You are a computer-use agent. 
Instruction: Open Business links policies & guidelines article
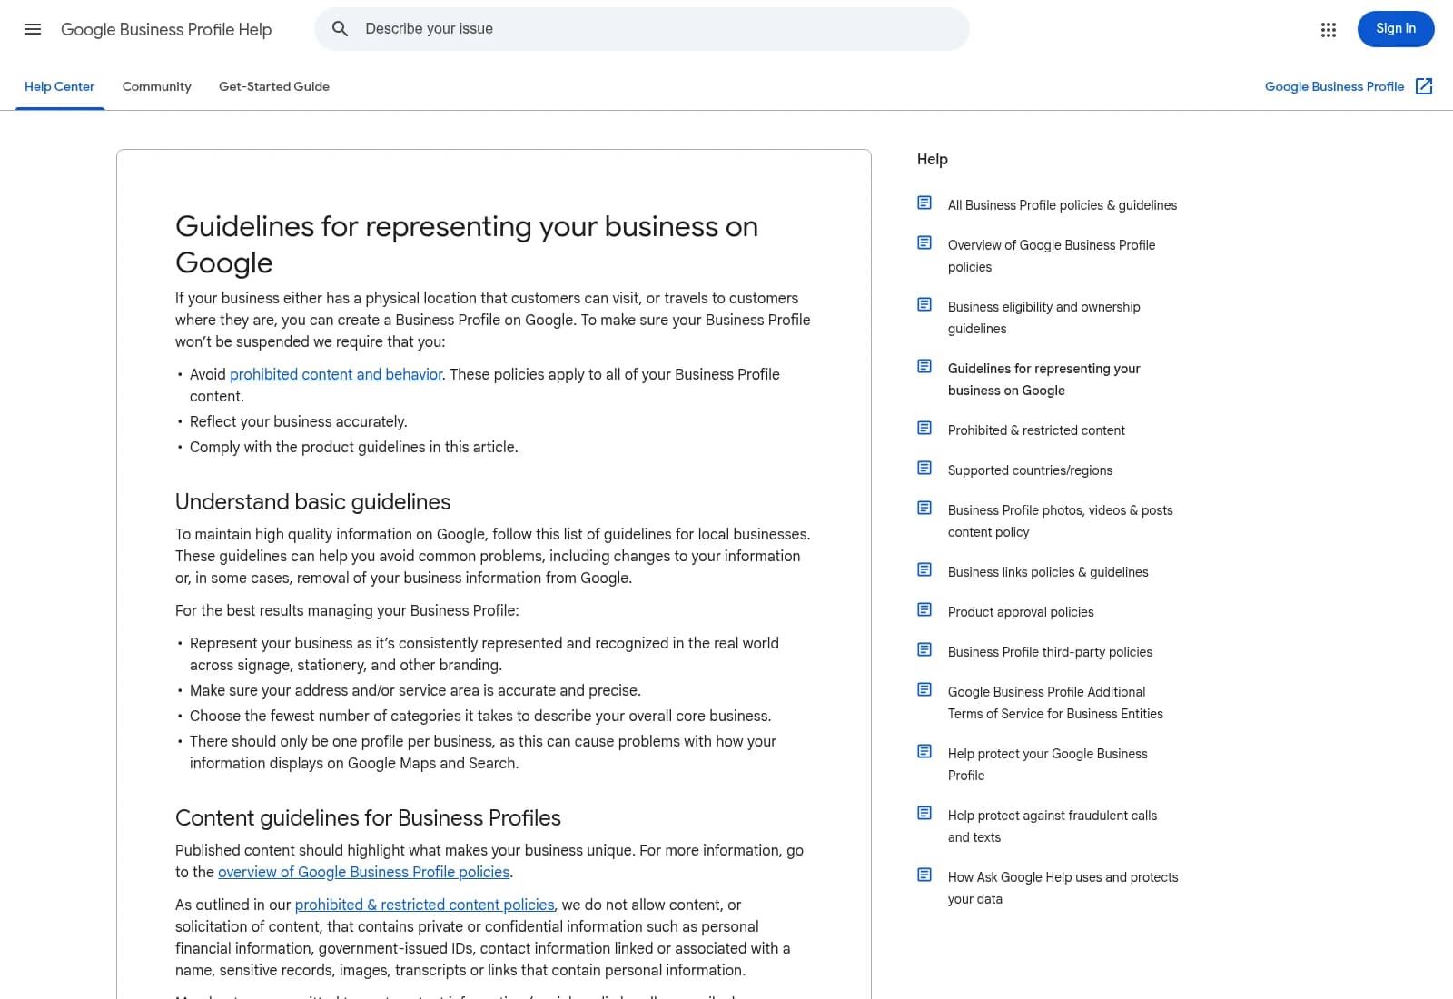1048,572
